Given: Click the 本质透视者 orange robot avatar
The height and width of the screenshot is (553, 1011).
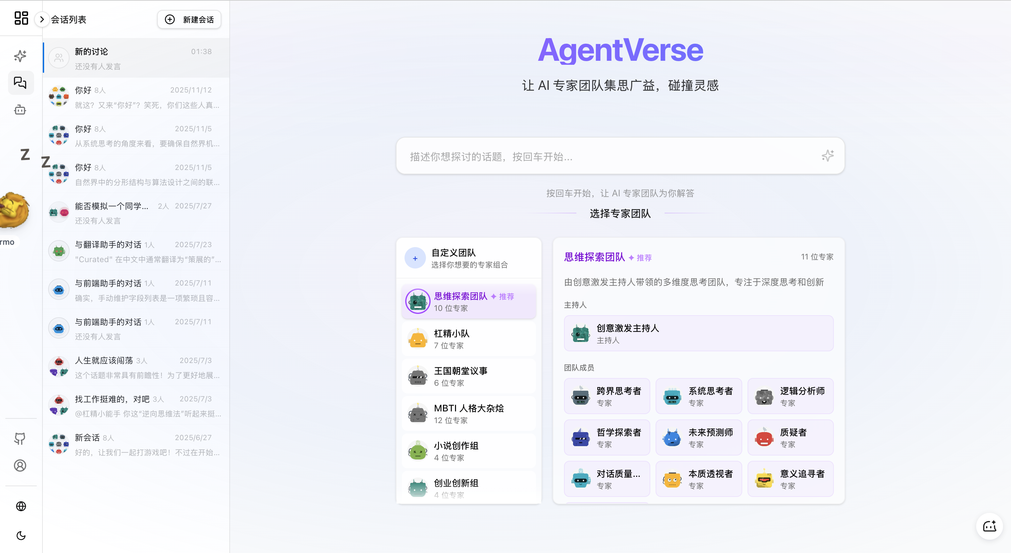Looking at the screenshot, I should coord(672,479).
